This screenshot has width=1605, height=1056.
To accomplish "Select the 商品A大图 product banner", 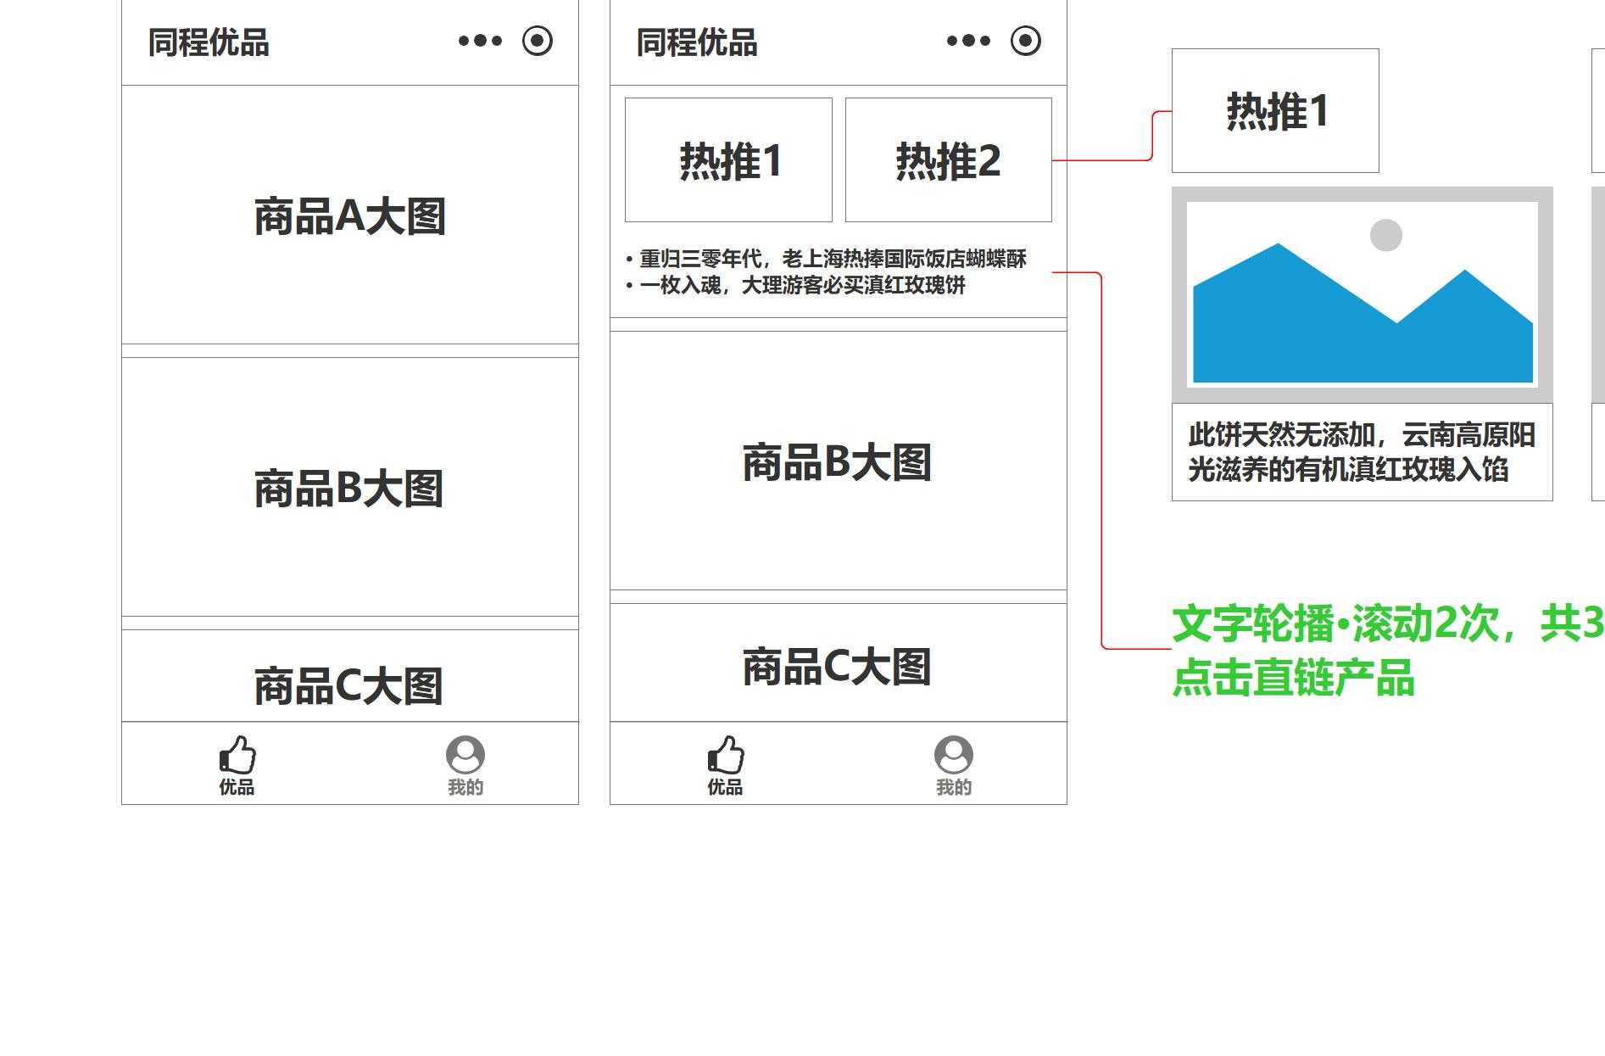I will tap(350, 215).
